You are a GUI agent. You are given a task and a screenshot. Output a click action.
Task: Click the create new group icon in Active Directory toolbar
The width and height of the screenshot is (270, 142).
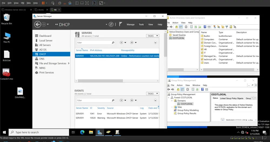[x=218, y=27]
